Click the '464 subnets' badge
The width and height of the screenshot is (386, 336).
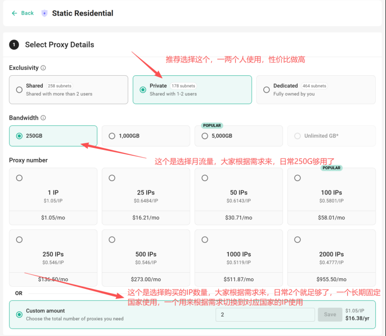314,86
